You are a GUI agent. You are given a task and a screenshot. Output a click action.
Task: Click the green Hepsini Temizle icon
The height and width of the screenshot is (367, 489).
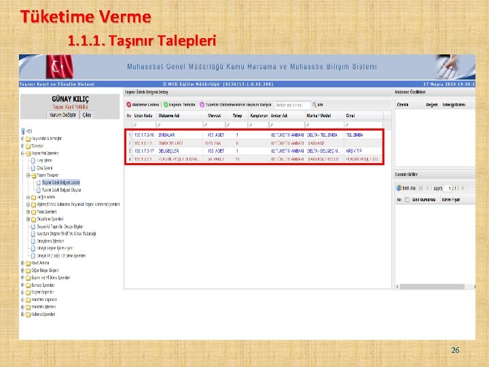coord(166,105)
